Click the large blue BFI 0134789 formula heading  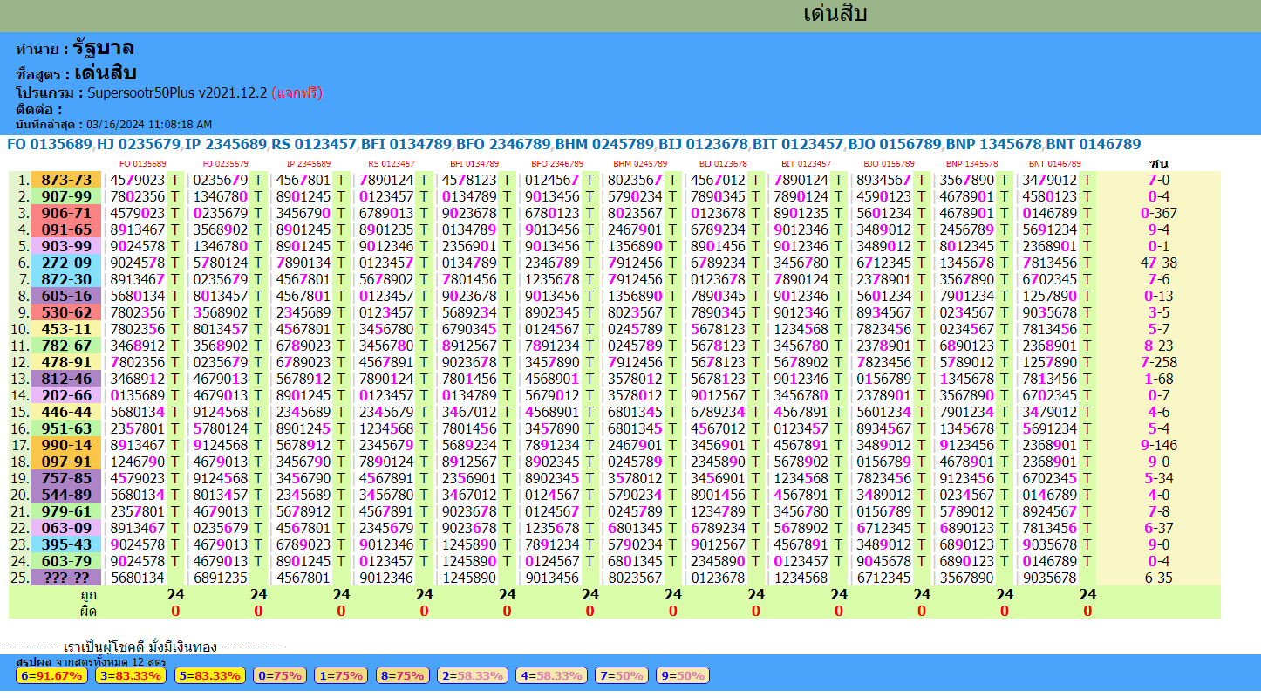406,145
